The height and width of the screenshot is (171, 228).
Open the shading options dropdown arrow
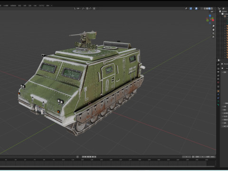(x=214, y=9)
